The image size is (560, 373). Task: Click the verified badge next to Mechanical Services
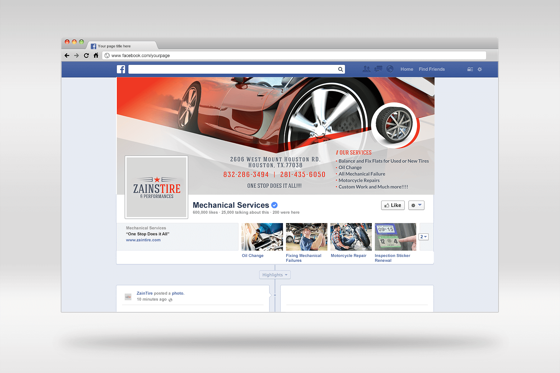pyautogui.click(x=274, y=205)
